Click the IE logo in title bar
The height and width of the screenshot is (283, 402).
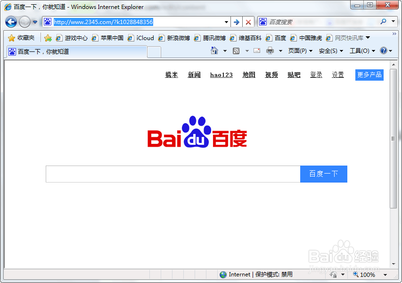8,7
